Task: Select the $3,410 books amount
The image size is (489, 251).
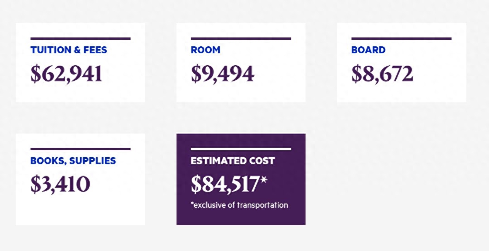Action: click(60, 184)
